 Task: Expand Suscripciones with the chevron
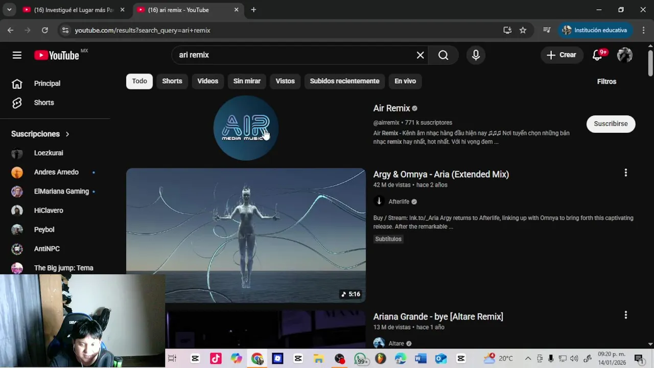[x=67, y=134]
